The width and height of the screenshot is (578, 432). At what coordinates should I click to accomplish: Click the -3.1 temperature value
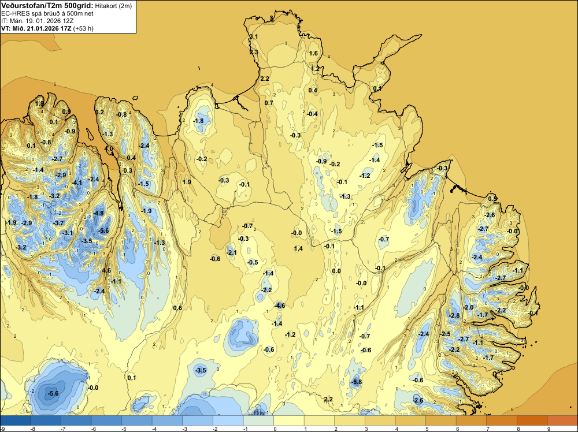point(67,233)
